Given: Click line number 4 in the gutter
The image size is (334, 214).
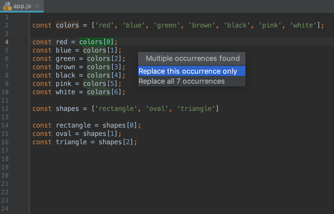Looking at the screenshot, I should [7, 42].
